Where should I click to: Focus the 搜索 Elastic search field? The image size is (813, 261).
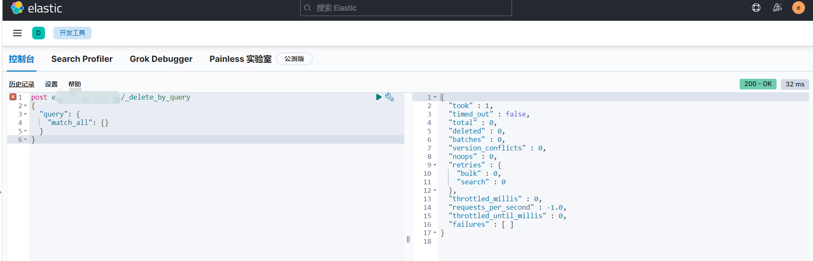click(406, 8)
